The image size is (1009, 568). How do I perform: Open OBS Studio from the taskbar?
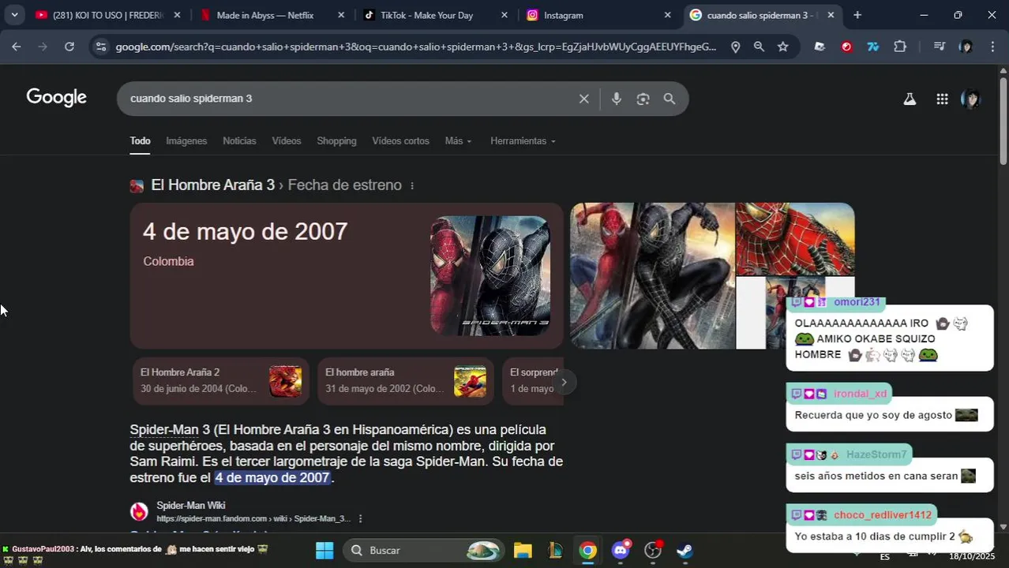tap(653, 550)
